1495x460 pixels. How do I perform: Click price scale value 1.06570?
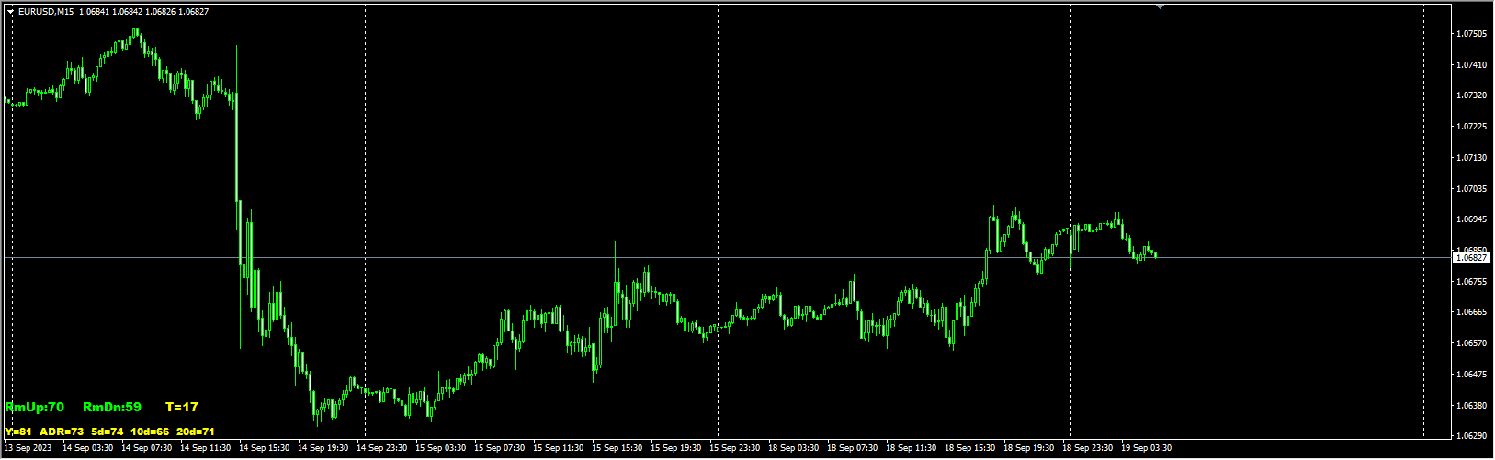1472,343
